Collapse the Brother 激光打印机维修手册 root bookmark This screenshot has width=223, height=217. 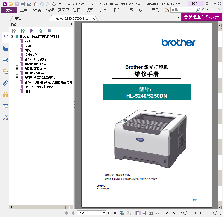(12, 37)
